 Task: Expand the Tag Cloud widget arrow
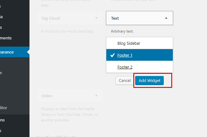96,18
